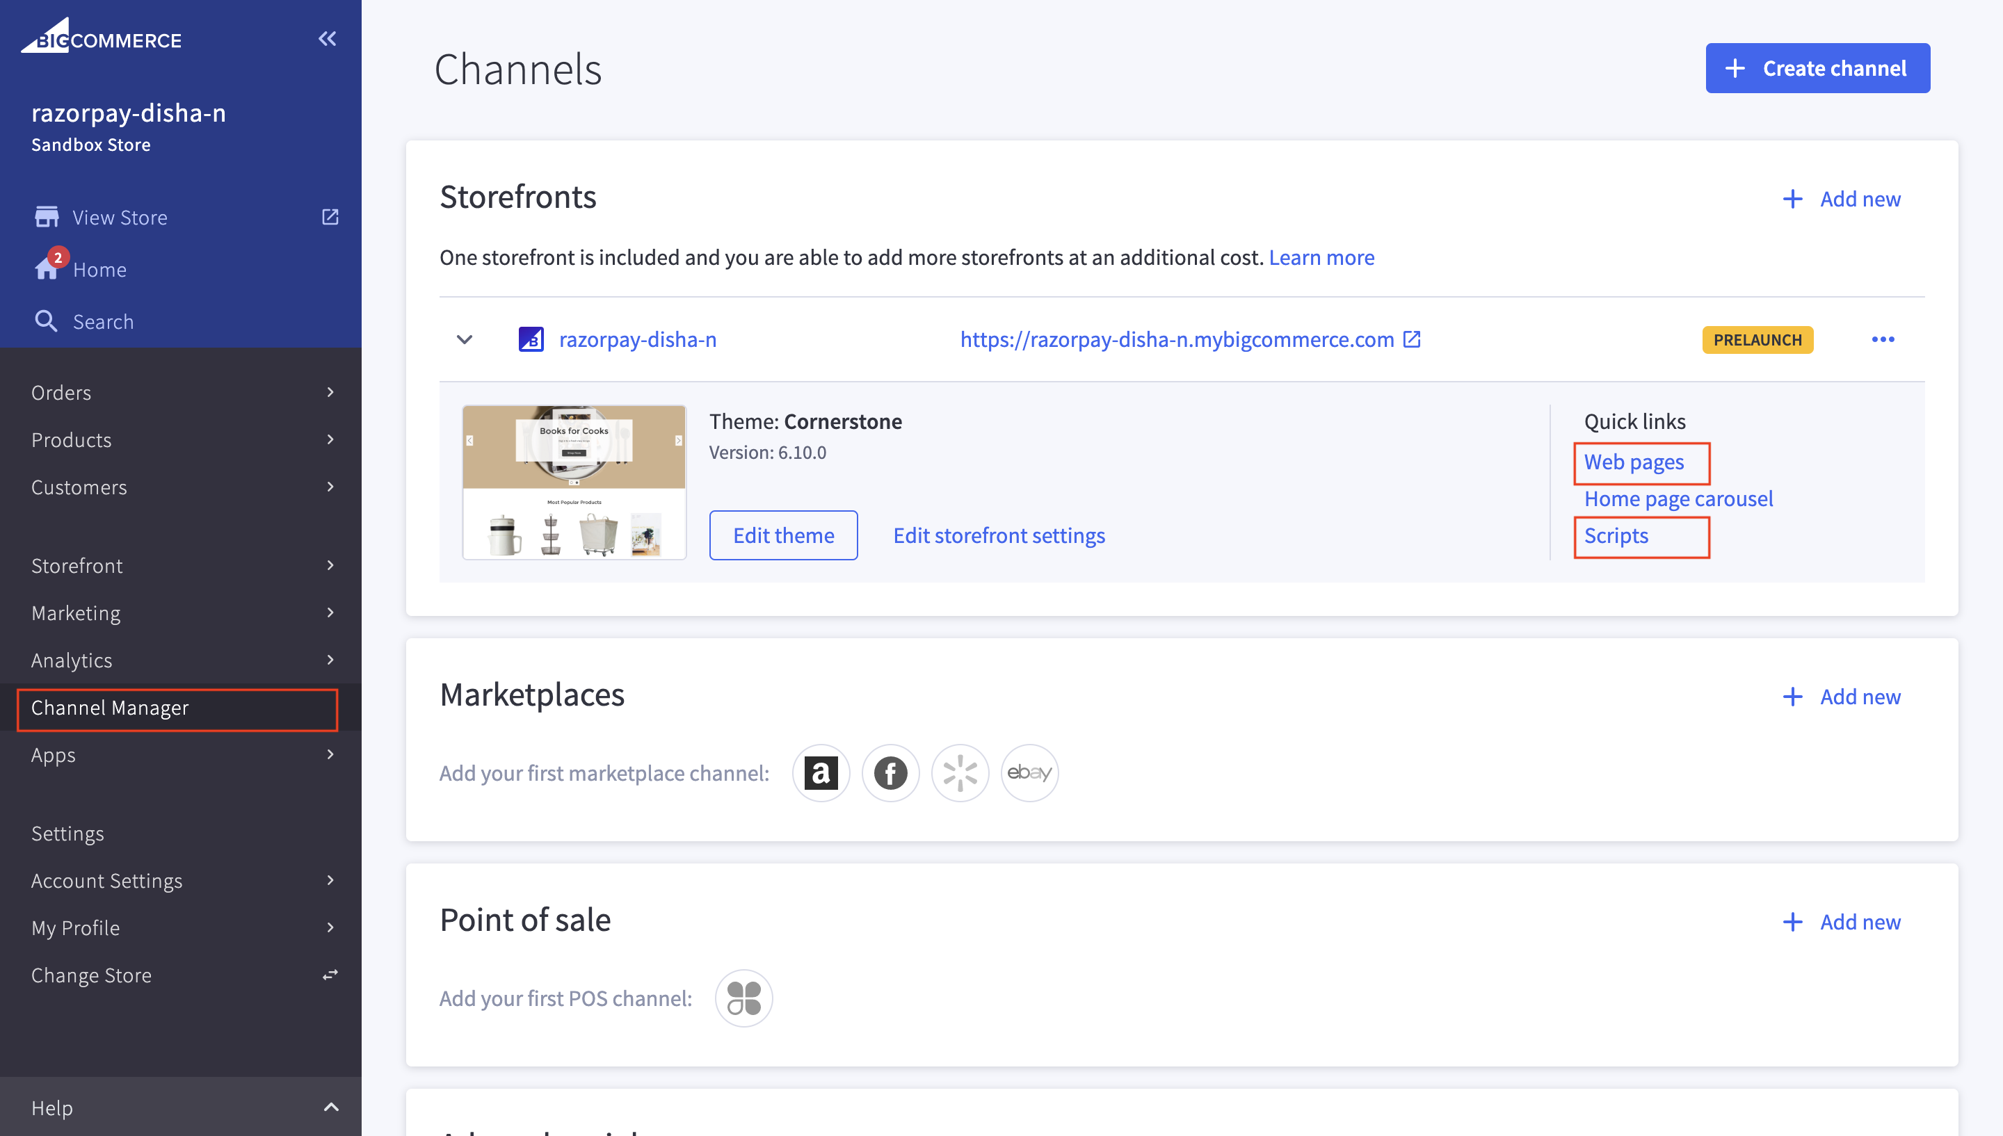Click Sandbox Store label

(90, 145)
